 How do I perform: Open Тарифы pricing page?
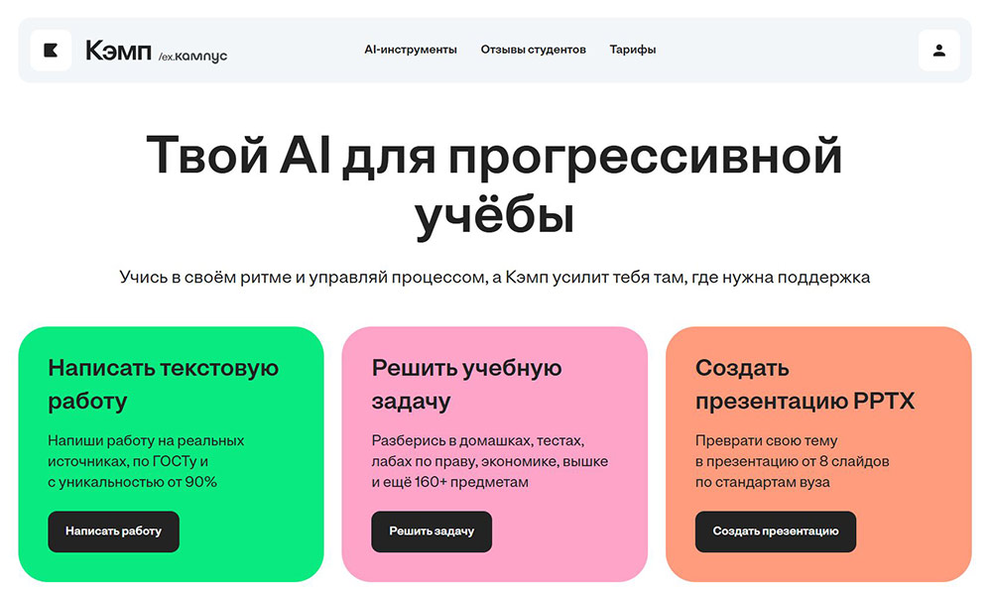(633, 48)
